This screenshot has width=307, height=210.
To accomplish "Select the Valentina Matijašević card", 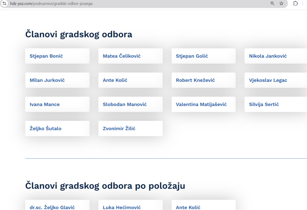I will 204,104.
